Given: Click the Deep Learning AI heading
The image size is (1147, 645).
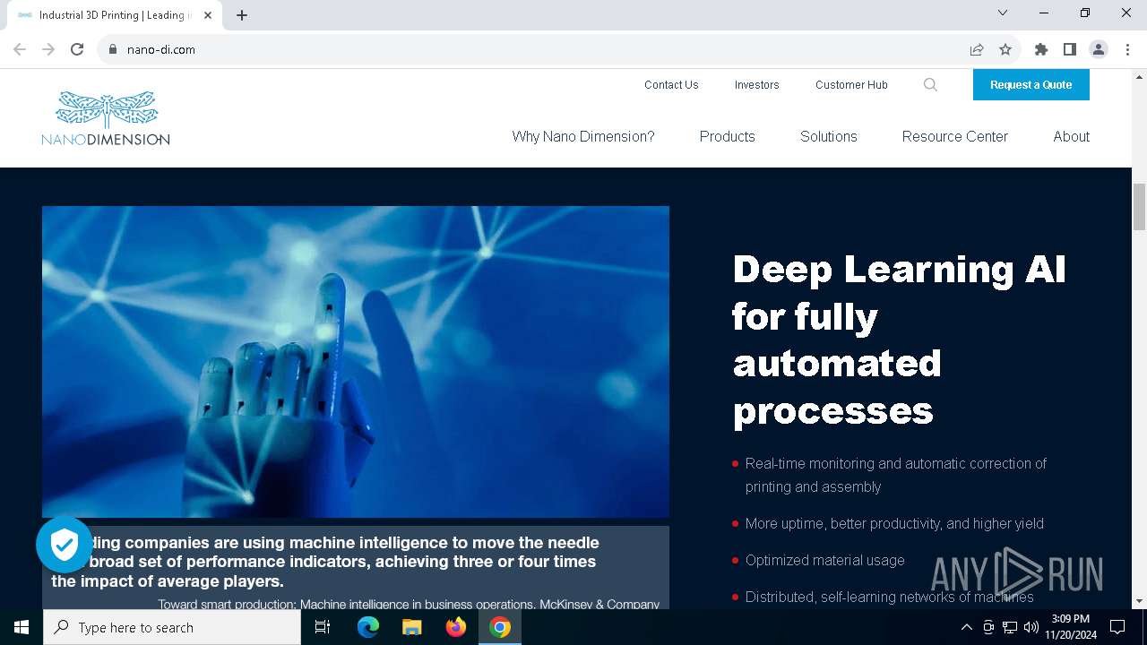Looking at the screenshot, I should pyautogui.click(x=899, y=340).
